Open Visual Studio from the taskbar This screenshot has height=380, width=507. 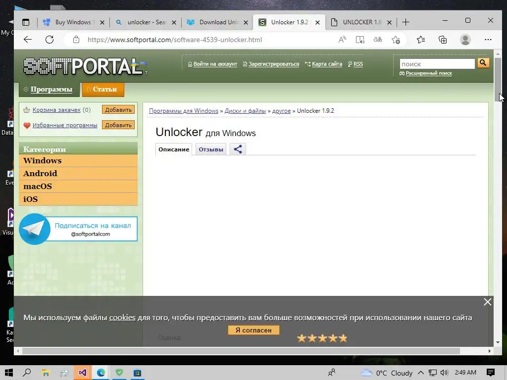point(83,373)
